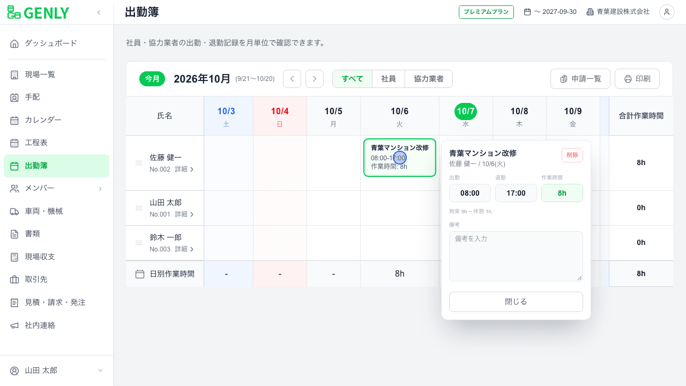Open 工程表 from the sidebar
The height and width of the screenshot is (386, 686).
tap(56, 143)
